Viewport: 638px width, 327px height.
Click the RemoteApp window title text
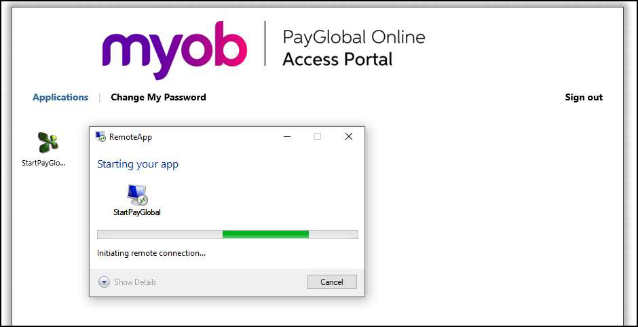pyautogui.click(x=130, y=137)
